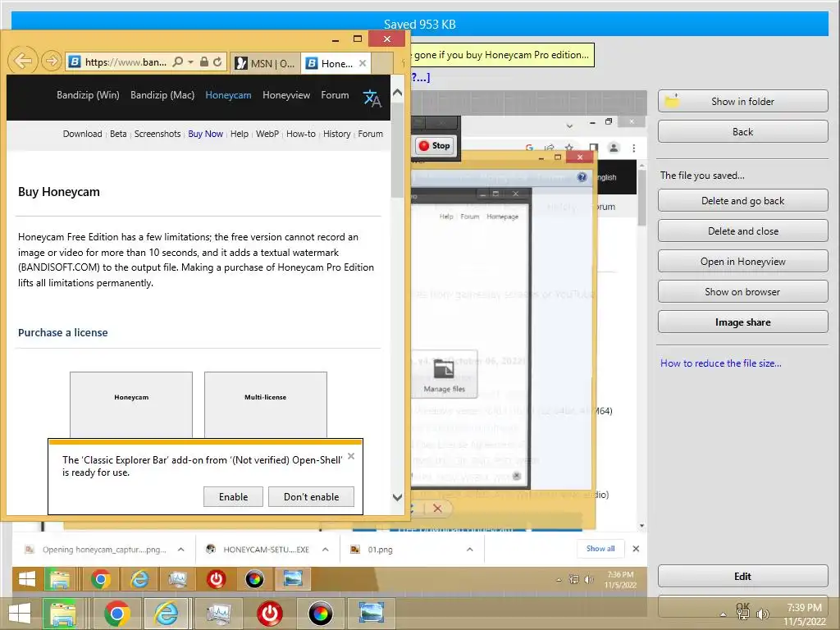Viewport: 840px width, 630px height.
Task: Close the Honeycam browser tab
Action: 363,63
